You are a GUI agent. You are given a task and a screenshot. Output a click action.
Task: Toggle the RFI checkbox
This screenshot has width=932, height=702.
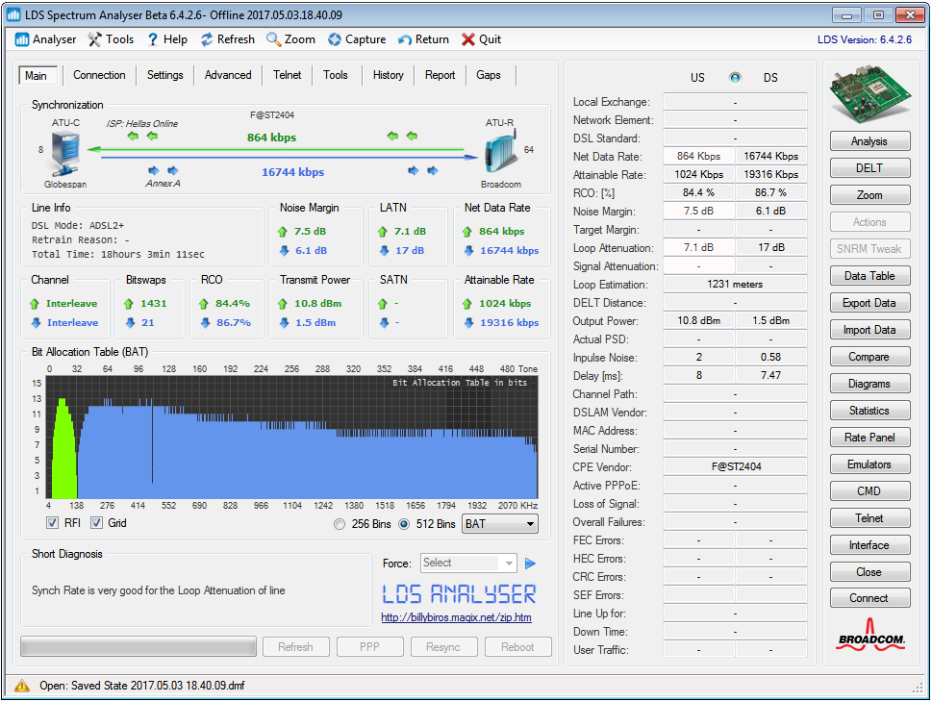(x=53, y=523)
